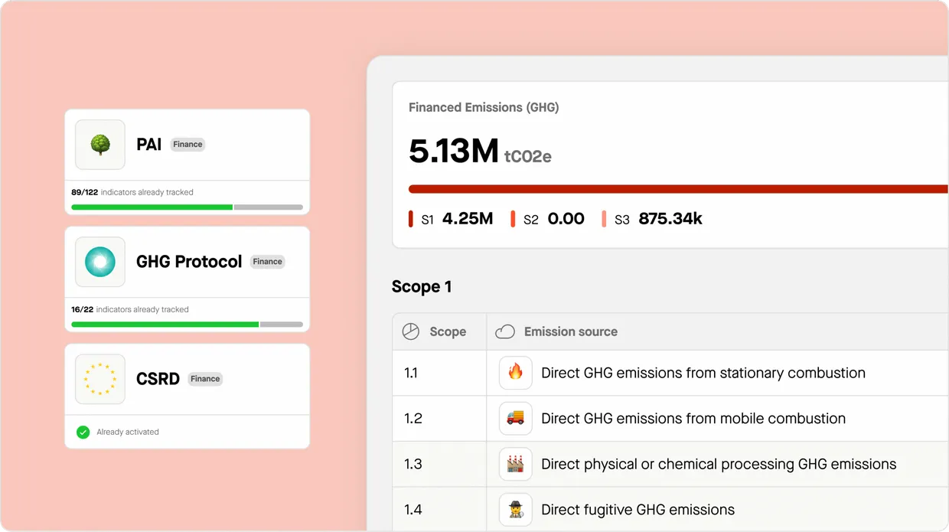Sort by the Emission source column header
949x532 pixels.
tap(570, 331)
